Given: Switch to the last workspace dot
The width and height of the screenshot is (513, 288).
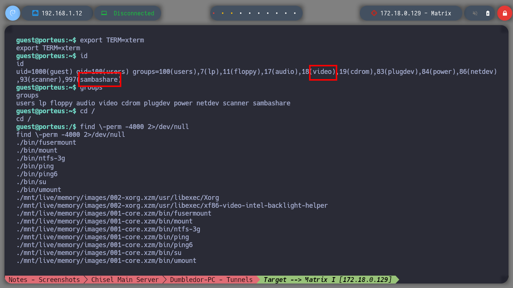Looking at the screenshot, I should (x=295, y=13).
